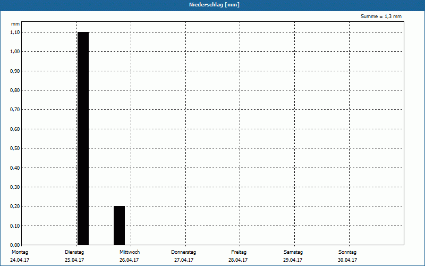
Task: Click the Dienstag day label
Action: (74, 252)
